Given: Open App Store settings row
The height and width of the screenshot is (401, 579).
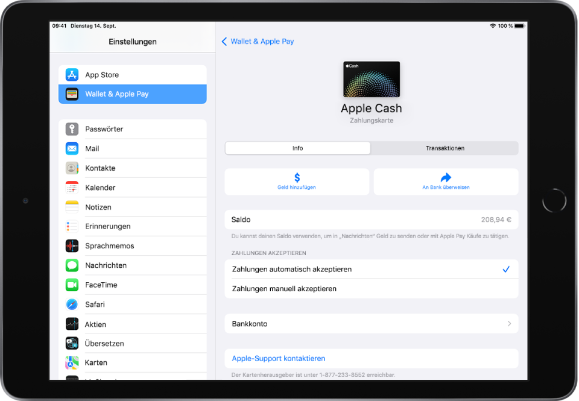Looking at the screenshot, I should click(133, 75).
